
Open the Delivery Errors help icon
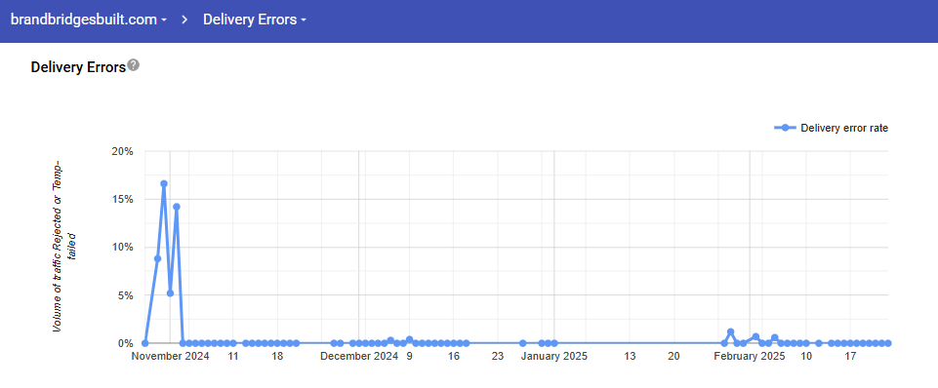pos(134,65)
